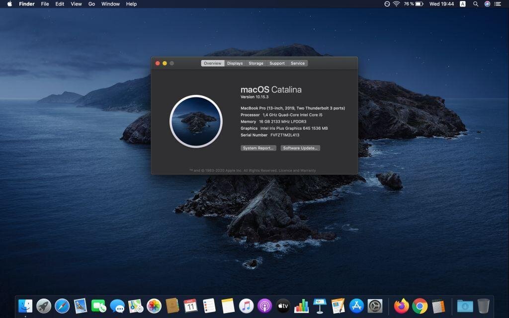Open Pages document icon in Dock
This screenshot has height=318, width=509.
[x=338, y=306]
